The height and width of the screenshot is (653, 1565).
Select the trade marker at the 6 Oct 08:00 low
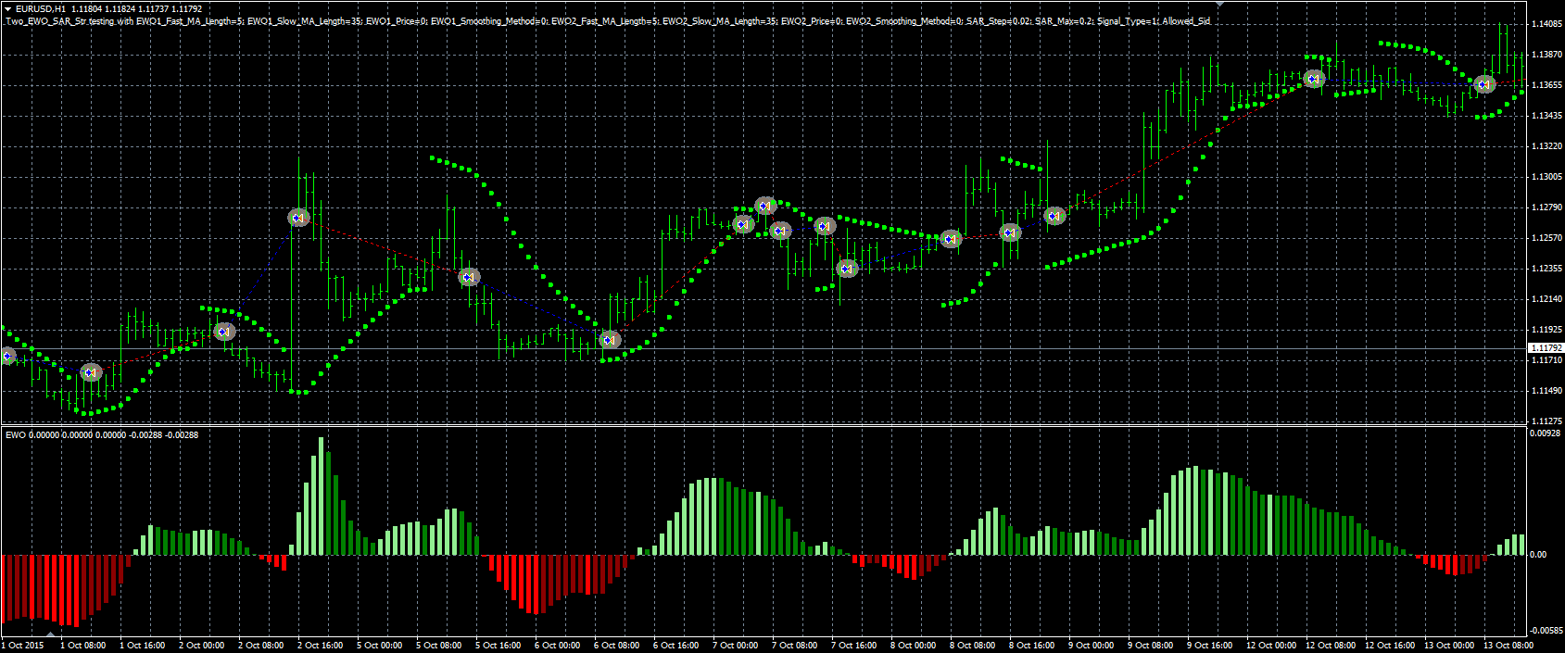pos(609,340)
